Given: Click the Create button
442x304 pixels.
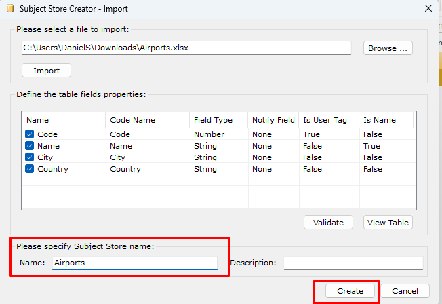Looking at the screenshot, I should tap(350, 291).
